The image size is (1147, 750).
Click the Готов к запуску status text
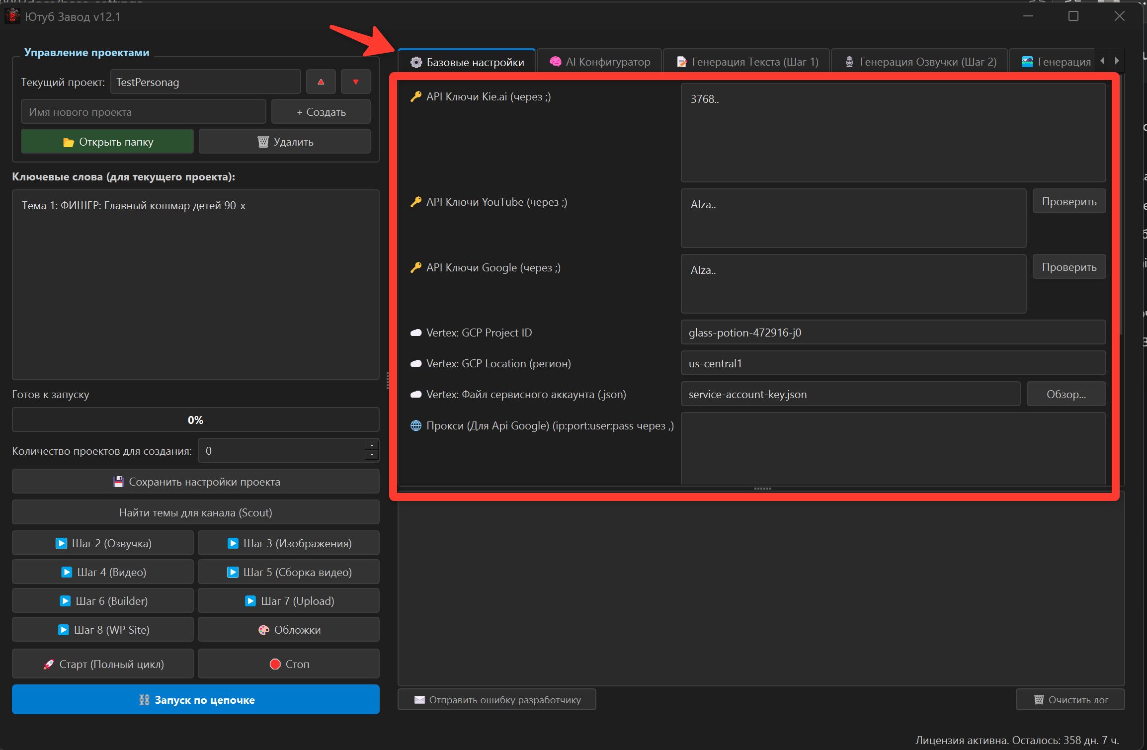coord(51,394)
